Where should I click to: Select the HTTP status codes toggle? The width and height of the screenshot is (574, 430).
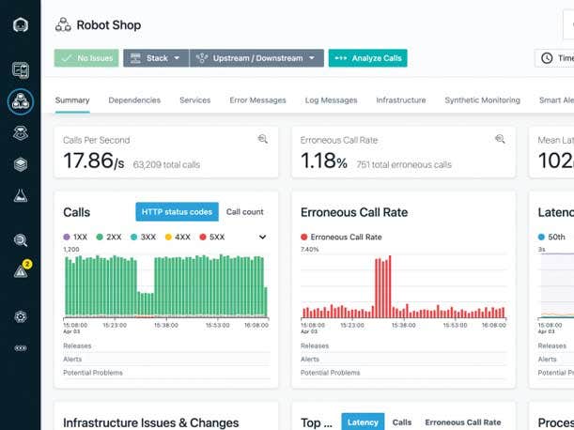tap(177, 212)
